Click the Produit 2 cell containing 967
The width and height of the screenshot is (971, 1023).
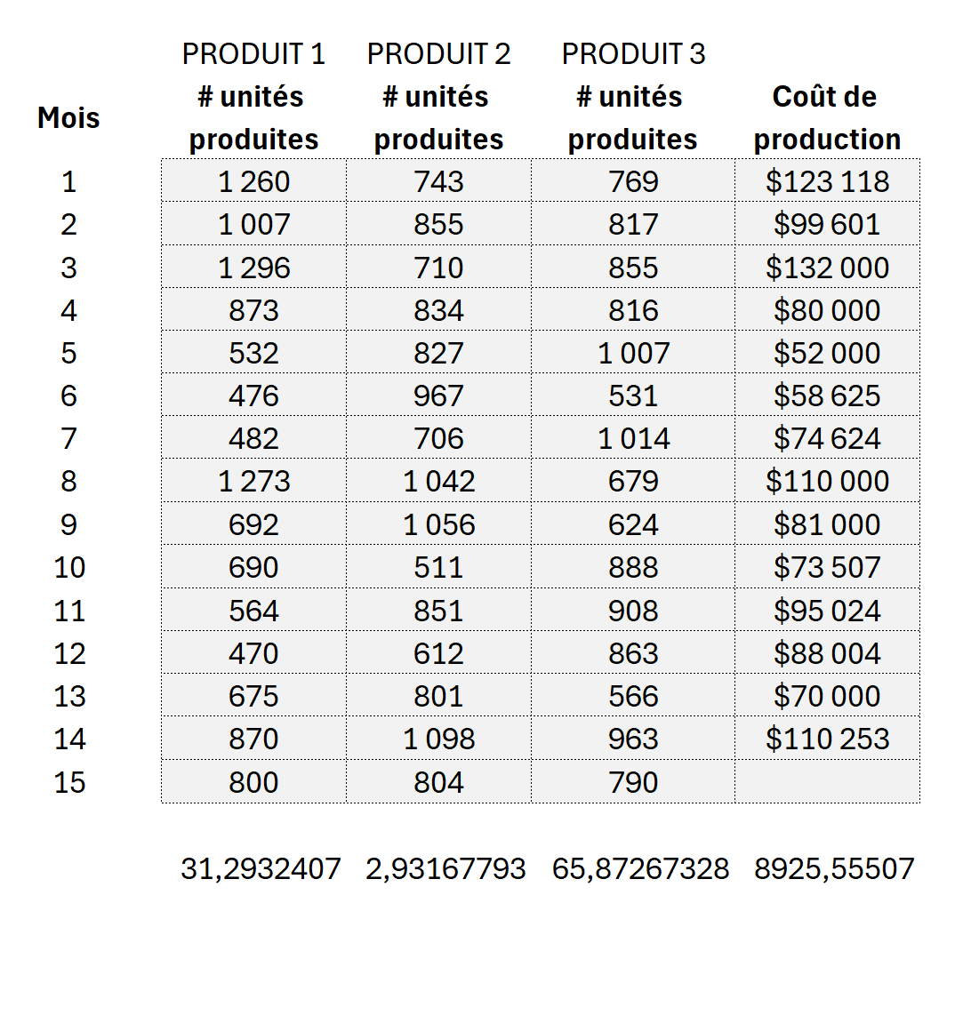(x=438, y=396)
